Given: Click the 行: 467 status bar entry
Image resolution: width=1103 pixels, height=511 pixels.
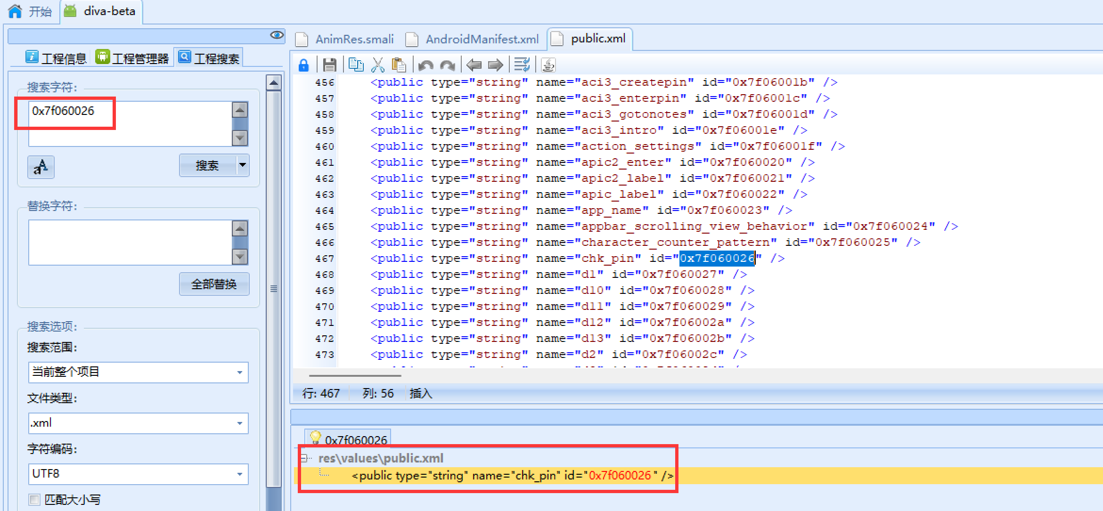Looking at the screenshot, I should pyautogui.click(x=321, y=393).
